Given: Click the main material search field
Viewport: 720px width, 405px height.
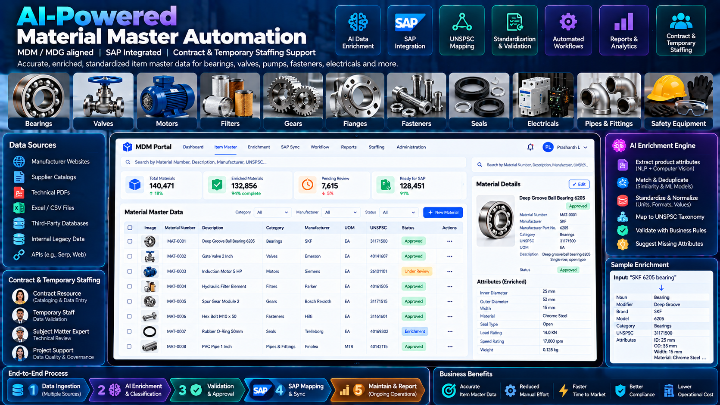Looking at the screenshot, I should (293, 162).
